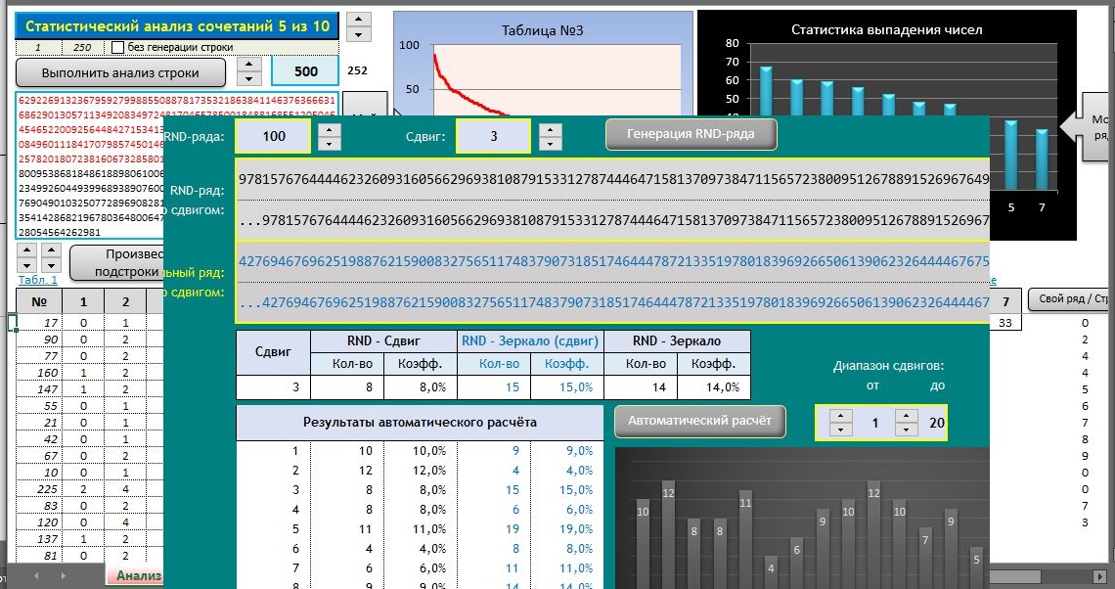1115x589 pixels.
Task: Click the next sheet navigation arrow
Action: [63, 575]
